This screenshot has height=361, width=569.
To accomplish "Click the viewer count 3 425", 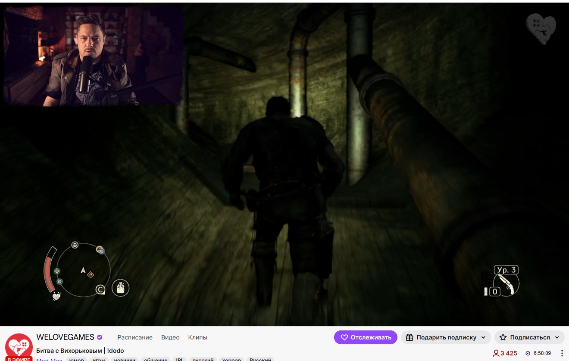I will pos(509,353).
